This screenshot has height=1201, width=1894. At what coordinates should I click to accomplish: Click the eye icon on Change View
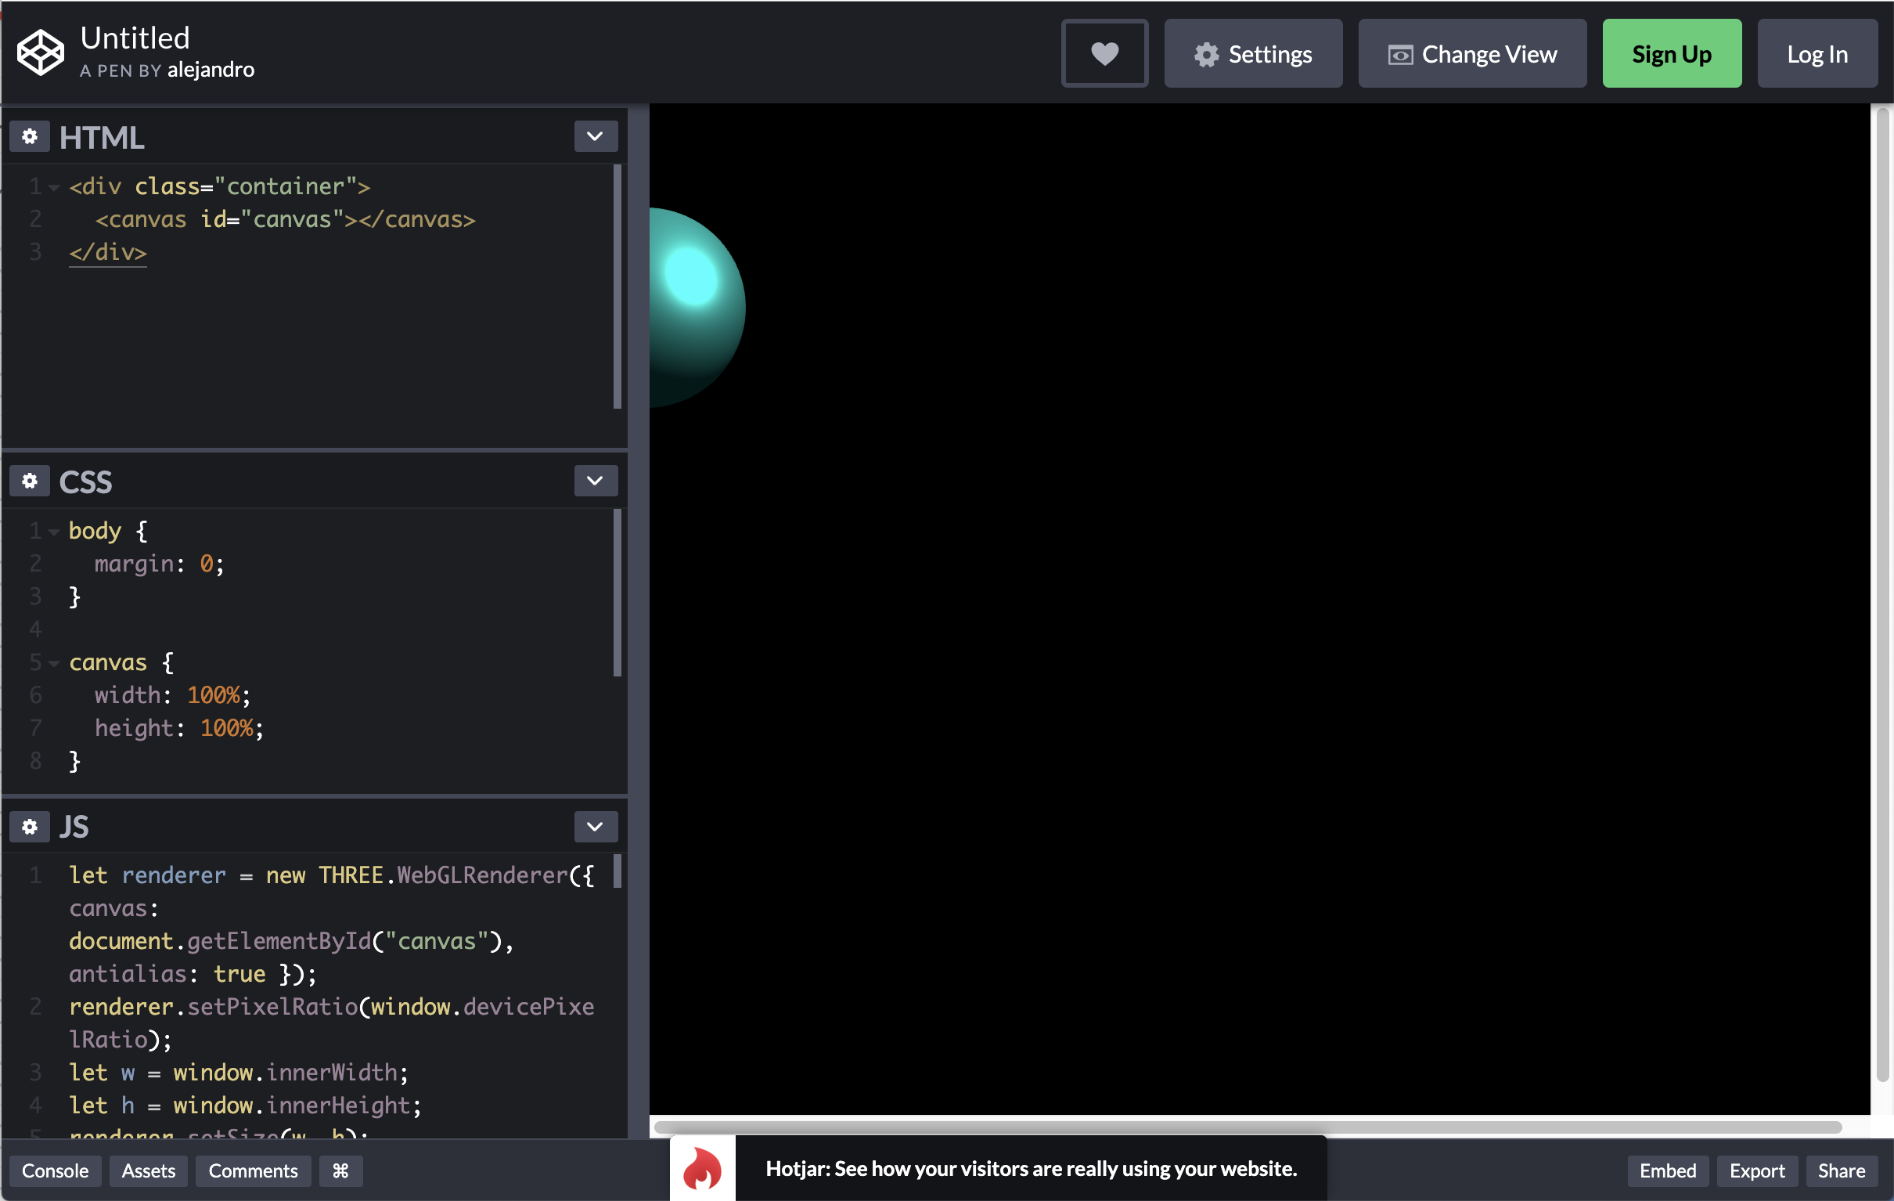1401,53
